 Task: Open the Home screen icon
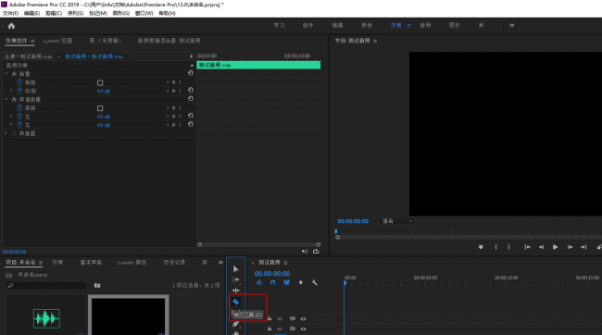tap(11, 26)
